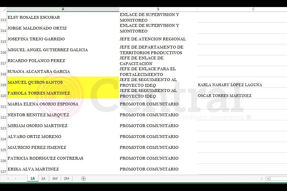
Task: Click horizontal scrollbar left arrow
Action: coord(268,179)
